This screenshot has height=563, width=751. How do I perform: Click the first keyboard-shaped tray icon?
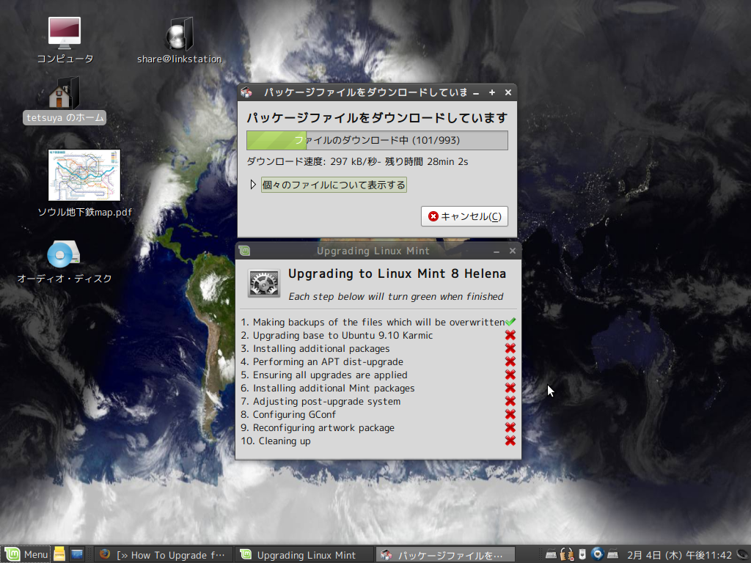click(x=551, y=555)
